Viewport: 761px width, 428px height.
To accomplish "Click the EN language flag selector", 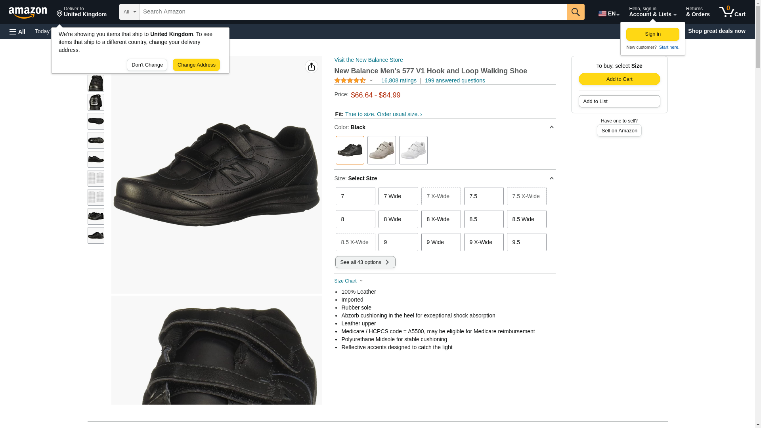I will pos(608,13).
